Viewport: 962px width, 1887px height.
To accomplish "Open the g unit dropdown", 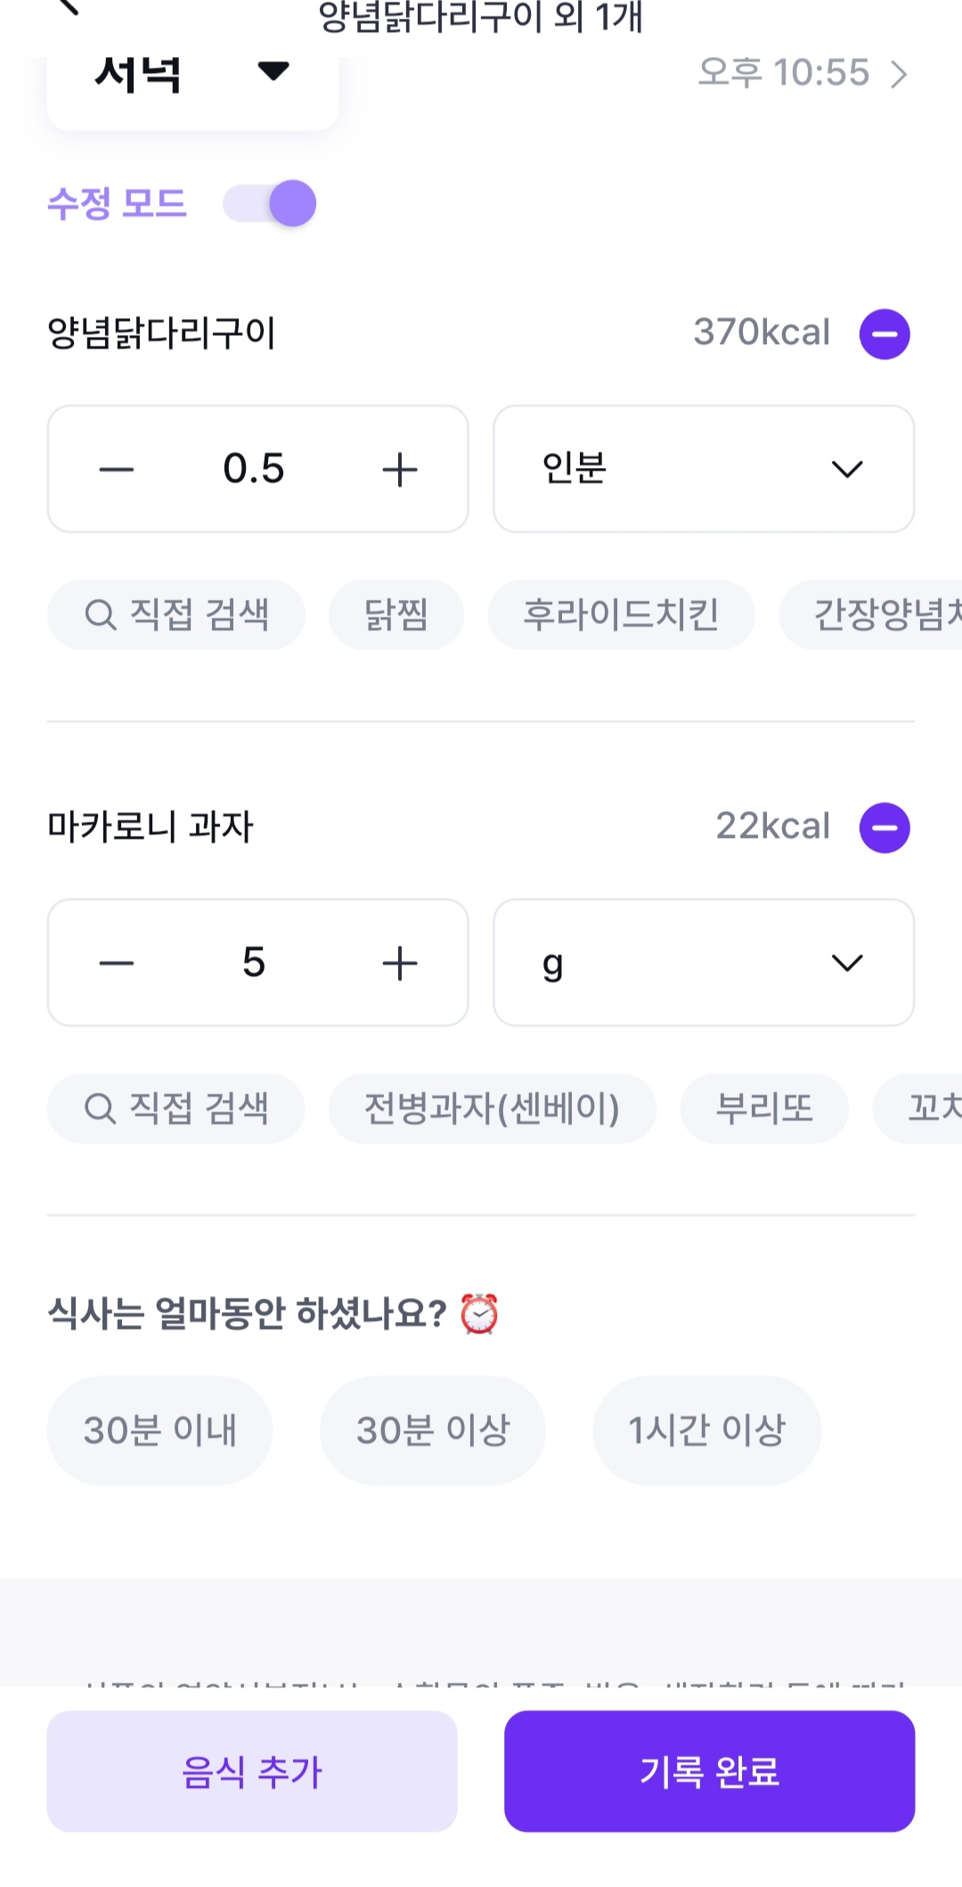I will pyautogui.click(x=704, y=963).
